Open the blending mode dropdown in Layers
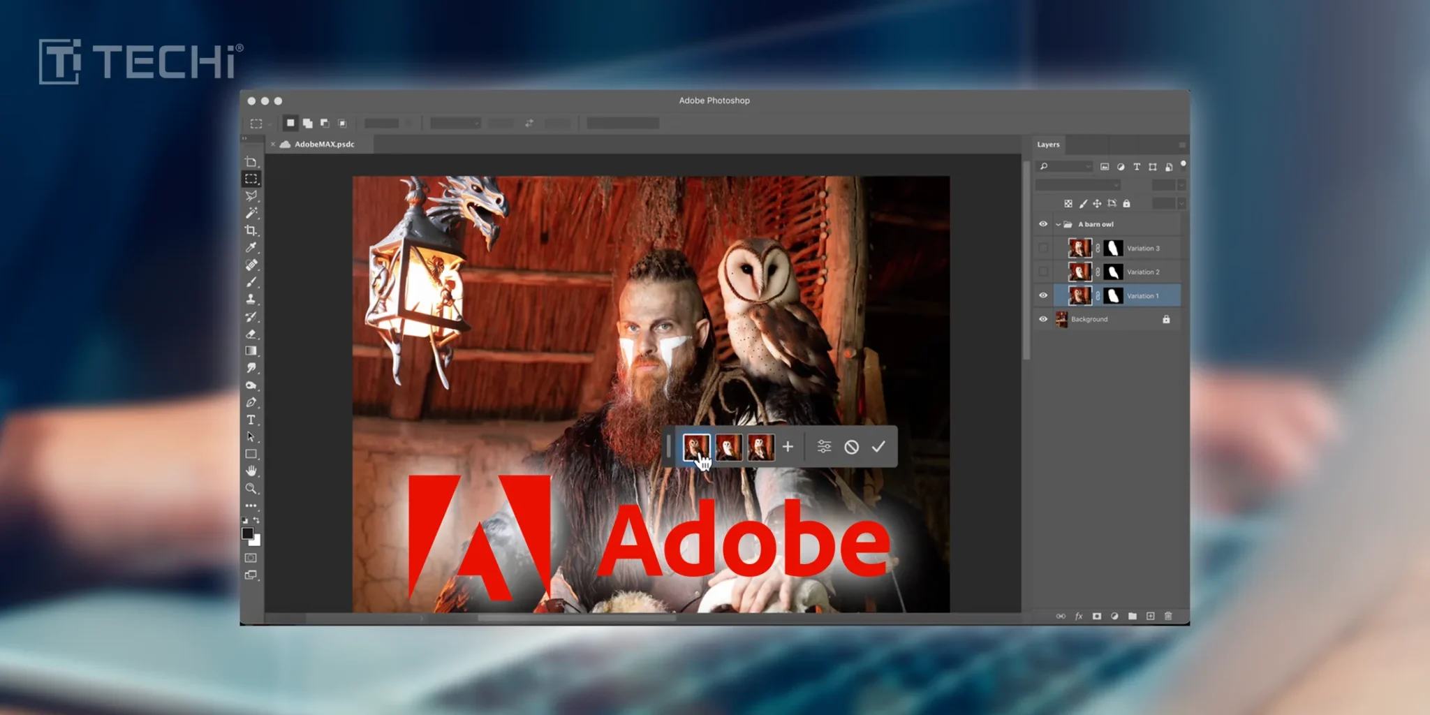 click(x=1078, y=185)
